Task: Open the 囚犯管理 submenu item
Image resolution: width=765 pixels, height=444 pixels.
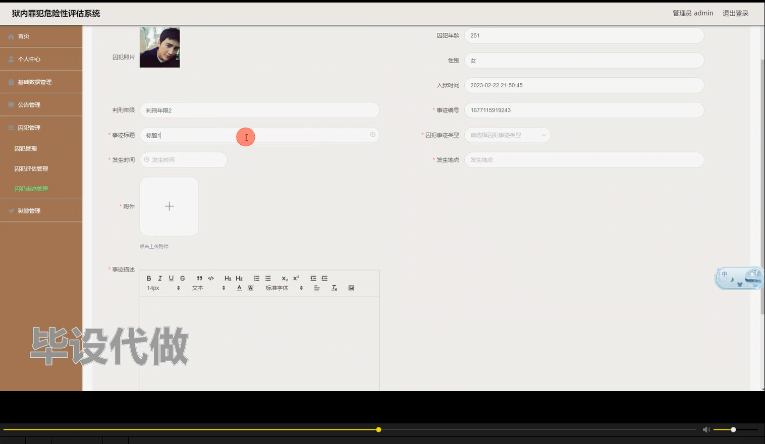Action: [x=26, y=149]
